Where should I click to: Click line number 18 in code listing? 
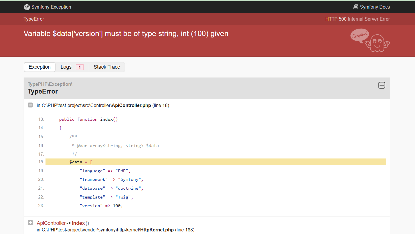[x=41, y=162]
